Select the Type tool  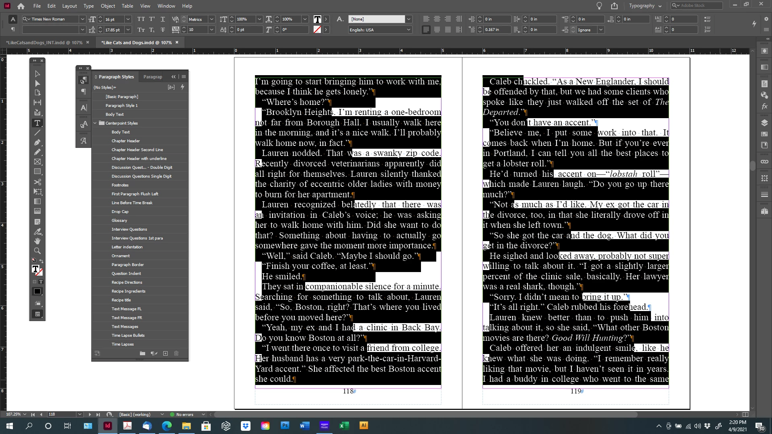pyautogui.click(x=37, y=123)
